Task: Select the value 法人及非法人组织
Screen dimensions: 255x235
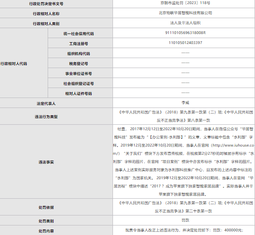Action: [185, 23]
